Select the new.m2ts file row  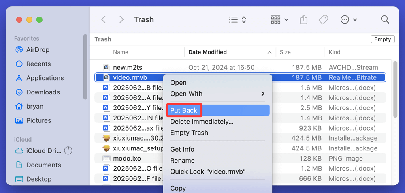point(240,68)
